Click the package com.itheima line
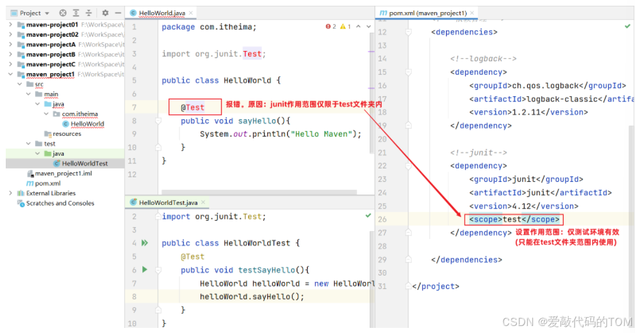The width and height of the screenshot is (635, 333). point(209,27)
